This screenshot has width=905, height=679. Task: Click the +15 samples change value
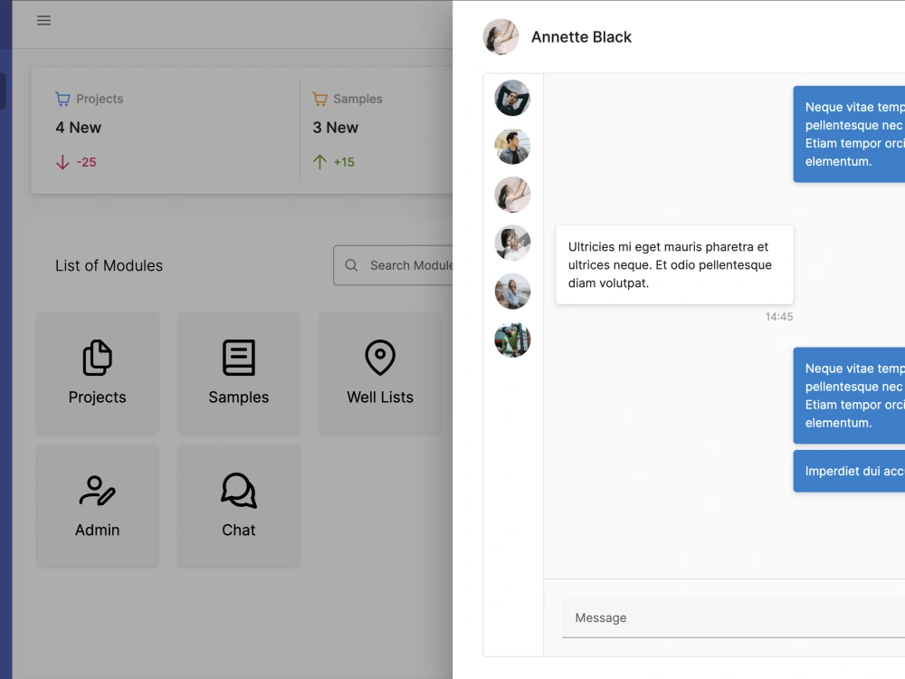click(x=344, y=162)
